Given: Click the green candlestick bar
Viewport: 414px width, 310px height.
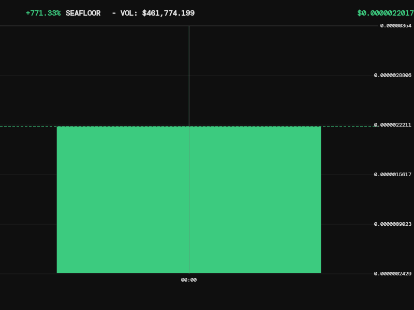Looking at the screenshot, I should pos(189,199).
